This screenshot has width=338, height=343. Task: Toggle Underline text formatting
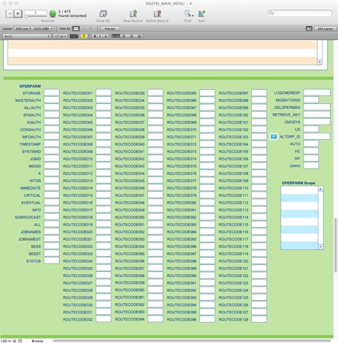106,36
